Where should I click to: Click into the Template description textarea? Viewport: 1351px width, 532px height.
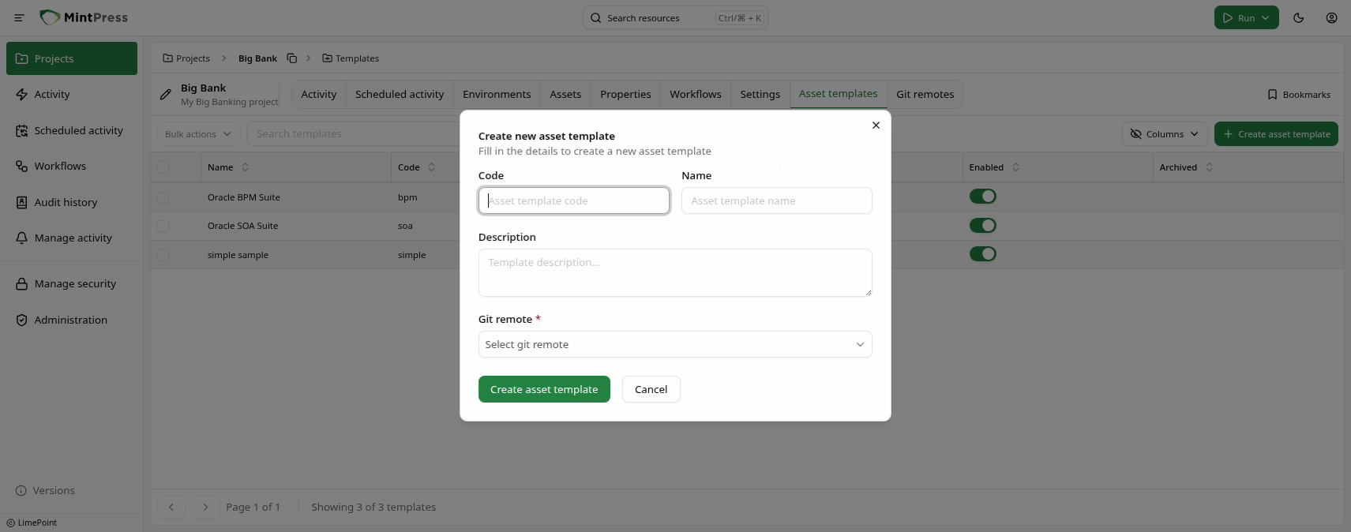(675, 273)
